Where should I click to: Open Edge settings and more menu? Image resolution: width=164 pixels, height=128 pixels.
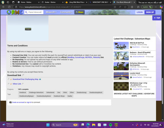156,7
